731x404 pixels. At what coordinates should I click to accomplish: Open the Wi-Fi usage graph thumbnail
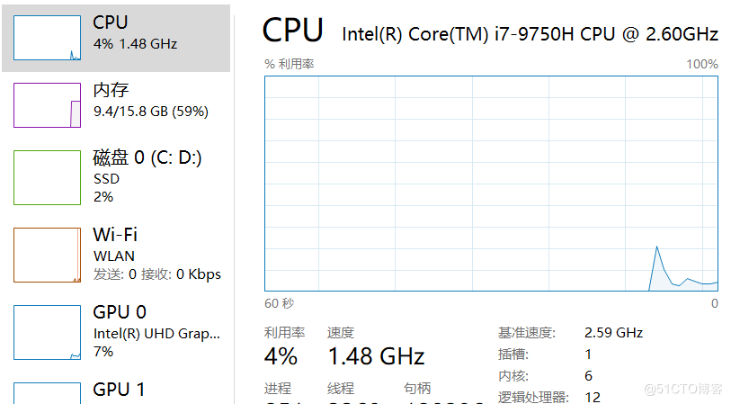[47, 255]
